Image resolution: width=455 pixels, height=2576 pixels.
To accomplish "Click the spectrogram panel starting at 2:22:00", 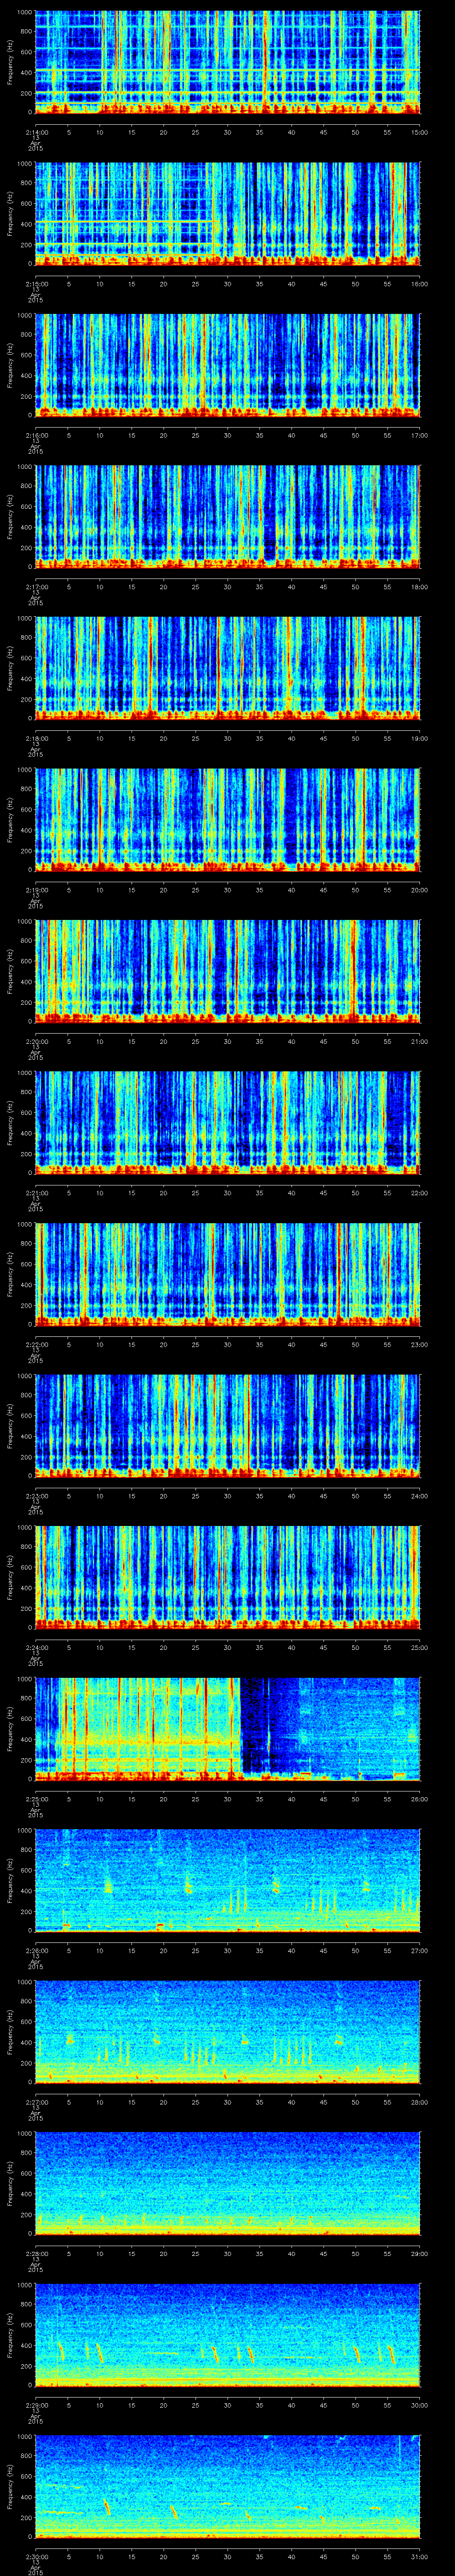I will 227,1273.
